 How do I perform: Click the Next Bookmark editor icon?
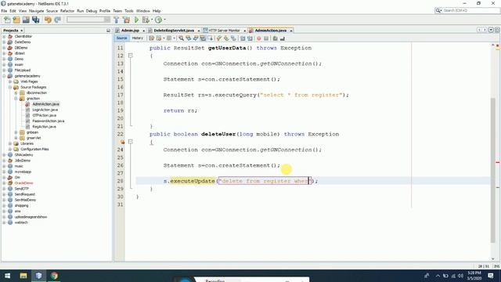coord(226,38)
